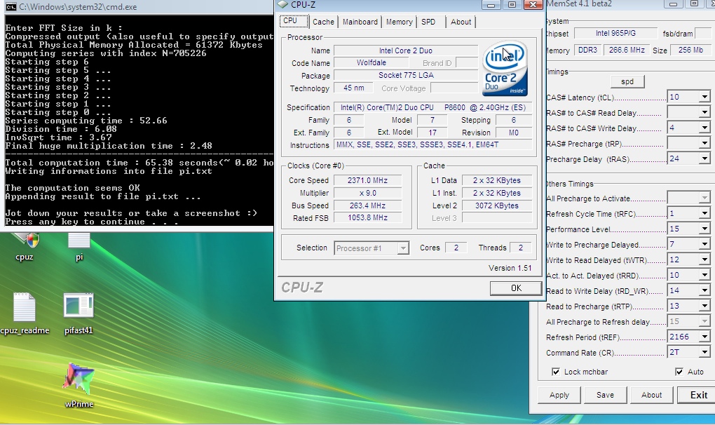Click the Instructions field listing MMX, SSE
The width and height of the screenshot is (715, 425).
[x=433, y=145]
